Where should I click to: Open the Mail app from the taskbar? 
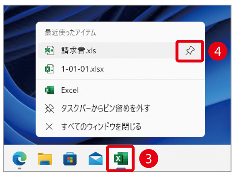(95, 159)
